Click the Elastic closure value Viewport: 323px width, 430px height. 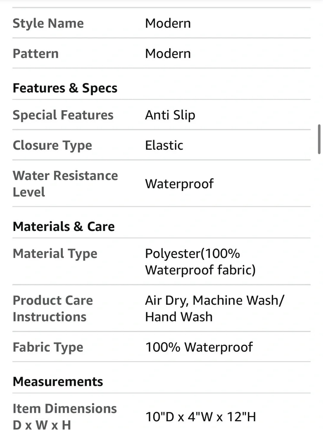pyautogui.click(x=164, y=145)
